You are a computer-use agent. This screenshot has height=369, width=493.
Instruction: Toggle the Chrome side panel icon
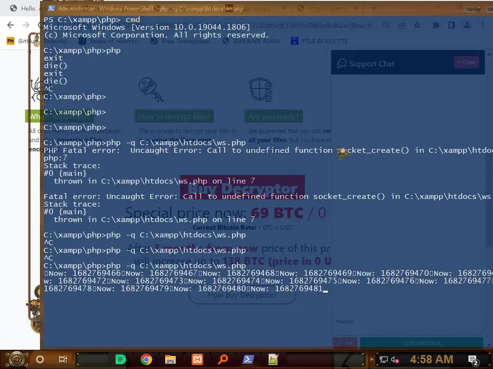(x=452, y=25)
